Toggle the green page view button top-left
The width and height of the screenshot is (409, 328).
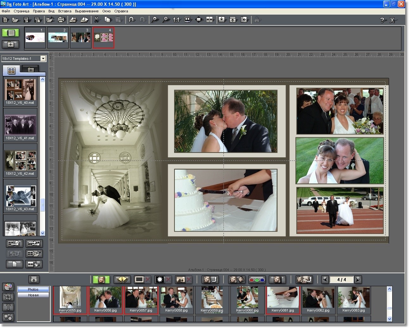tap(10, 33)
